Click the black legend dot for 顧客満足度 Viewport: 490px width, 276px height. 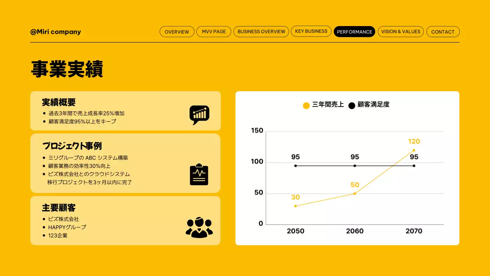tap(352, 105)
